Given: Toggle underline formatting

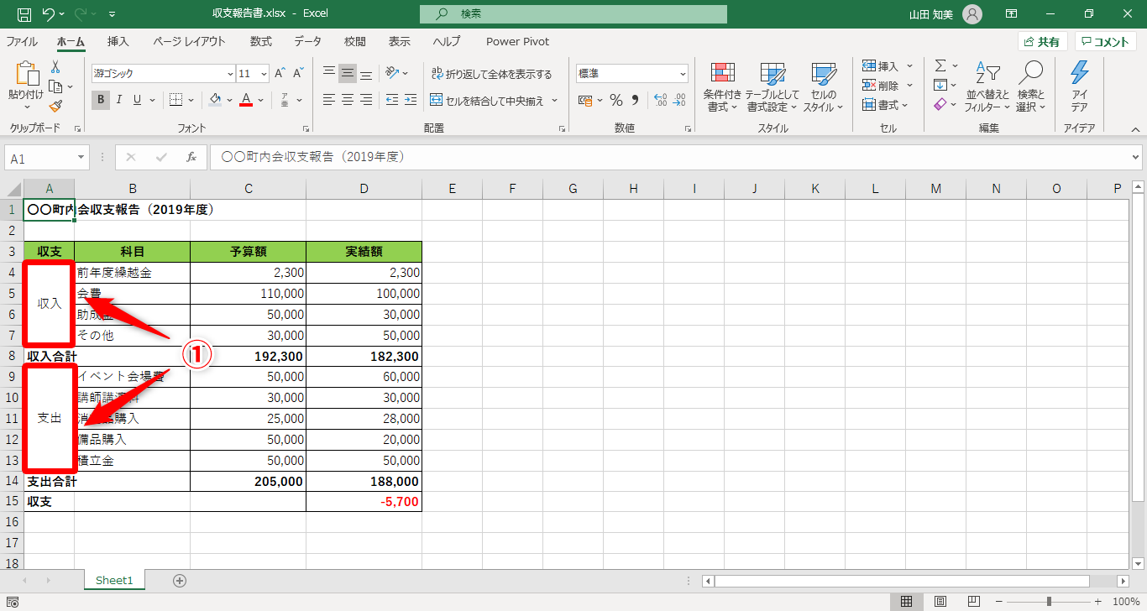Looking at the screenshot, I should click(x=137, y=100).
